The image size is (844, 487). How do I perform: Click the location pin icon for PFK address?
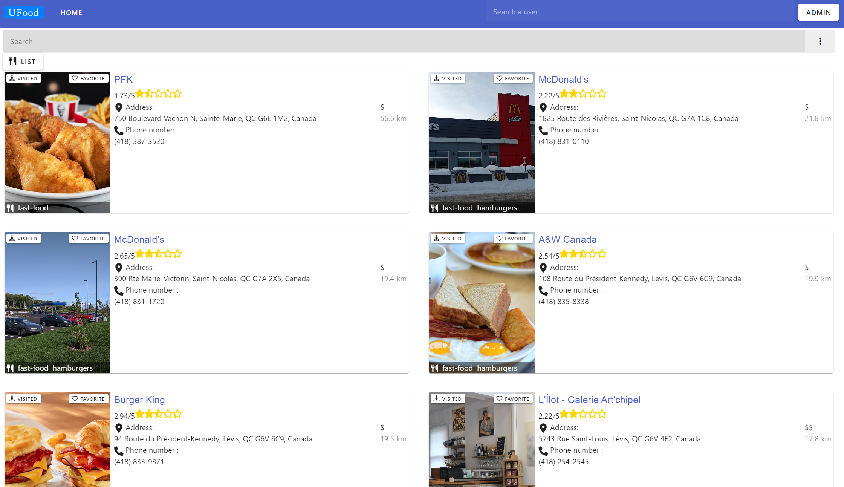[x=119, y=107]
